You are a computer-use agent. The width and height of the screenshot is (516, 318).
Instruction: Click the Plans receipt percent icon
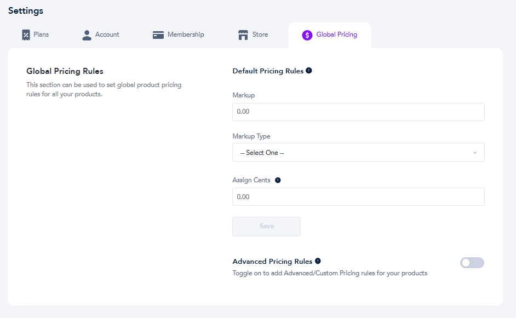(x=26, y=35)
